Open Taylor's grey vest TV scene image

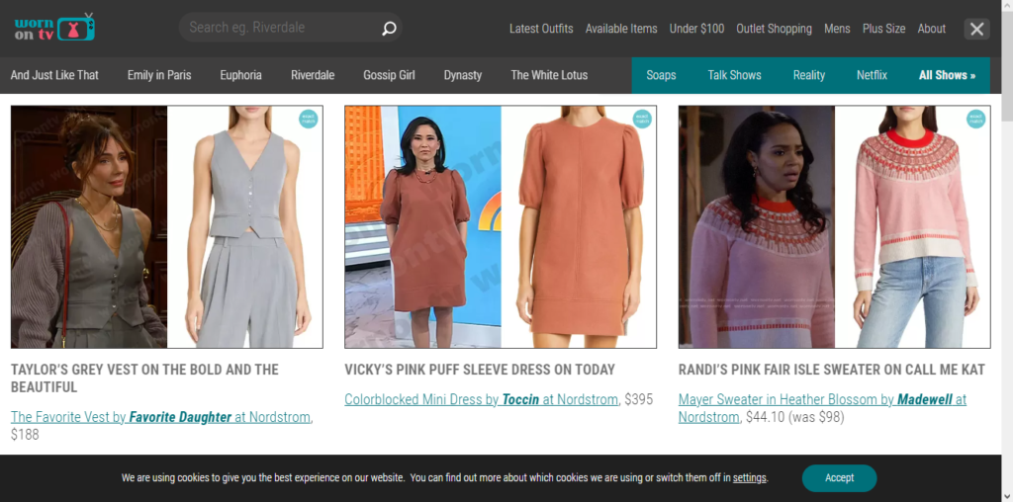click(x=89, y=227)
